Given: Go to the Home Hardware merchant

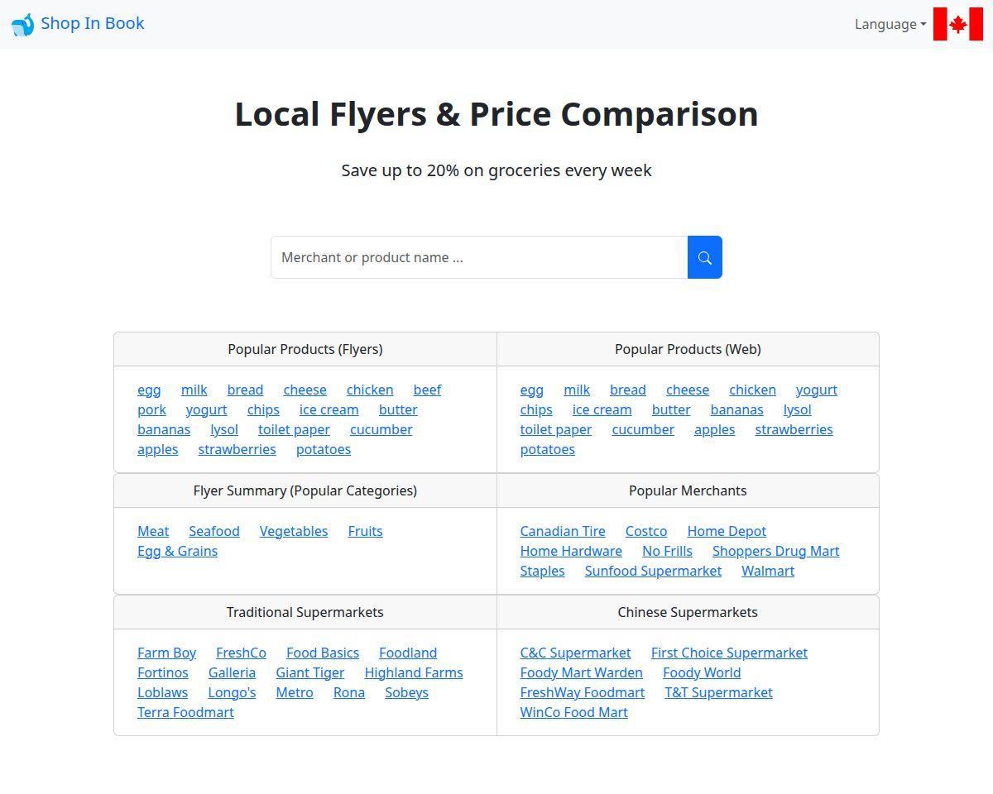Looking at the screenshot, I should (571, 551).
